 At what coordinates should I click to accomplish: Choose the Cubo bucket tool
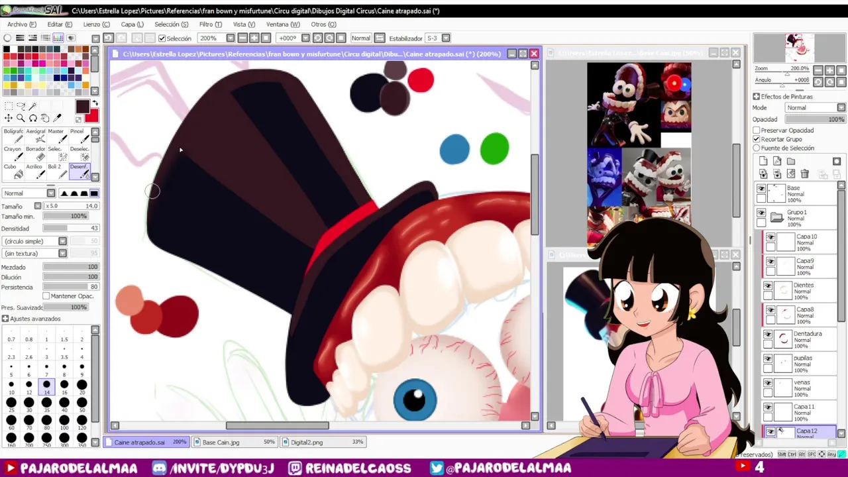13,172
